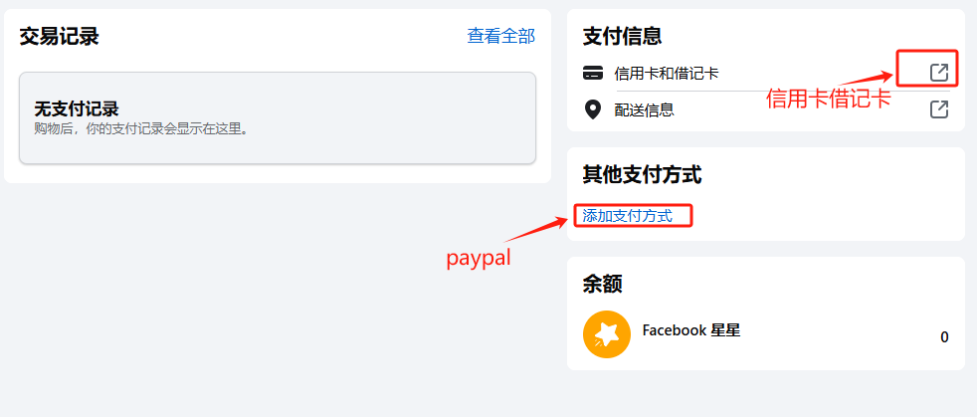Click the location pin icon beside 配送信息
This screenshot has width=977, height=417.
tap(592, 109)
